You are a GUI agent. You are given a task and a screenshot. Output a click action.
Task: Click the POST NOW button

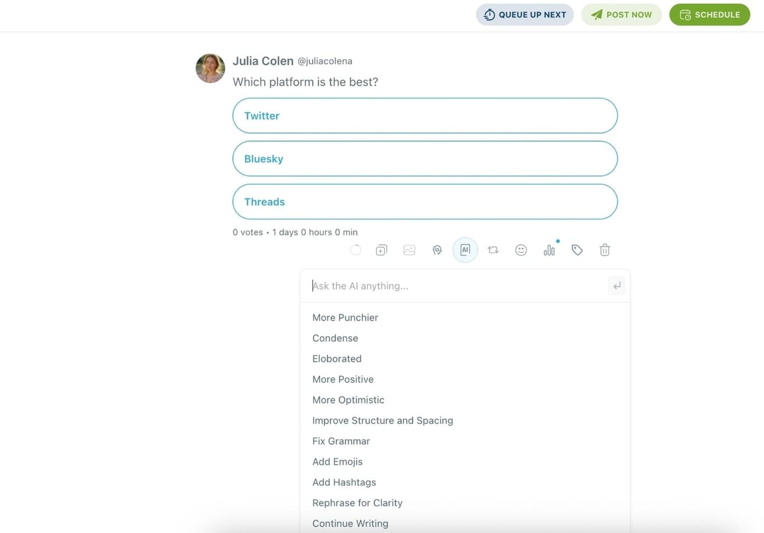click(622, 14)
